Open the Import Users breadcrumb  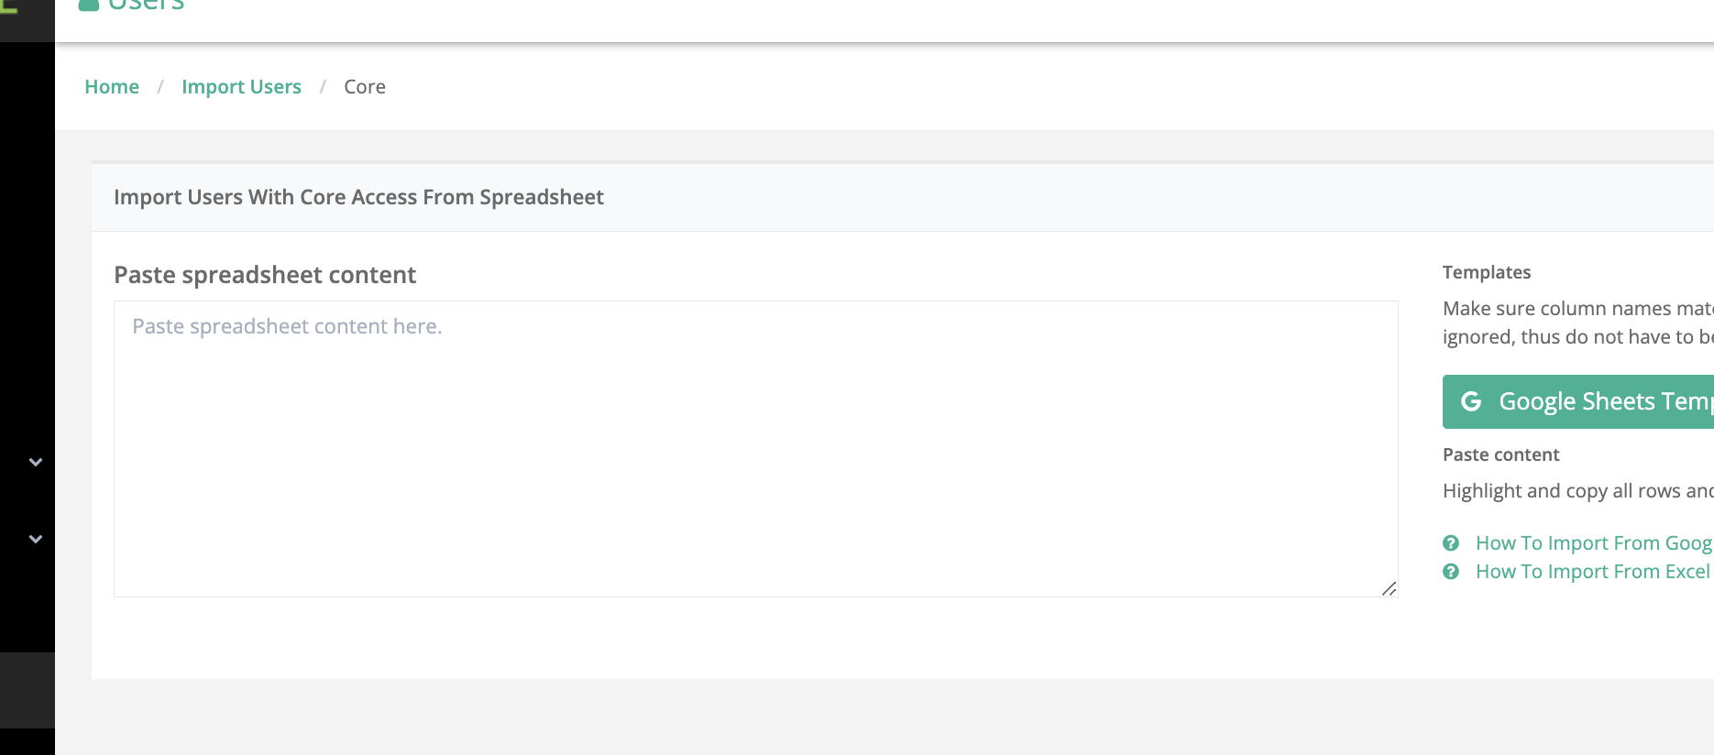click(x=241, y=86)
